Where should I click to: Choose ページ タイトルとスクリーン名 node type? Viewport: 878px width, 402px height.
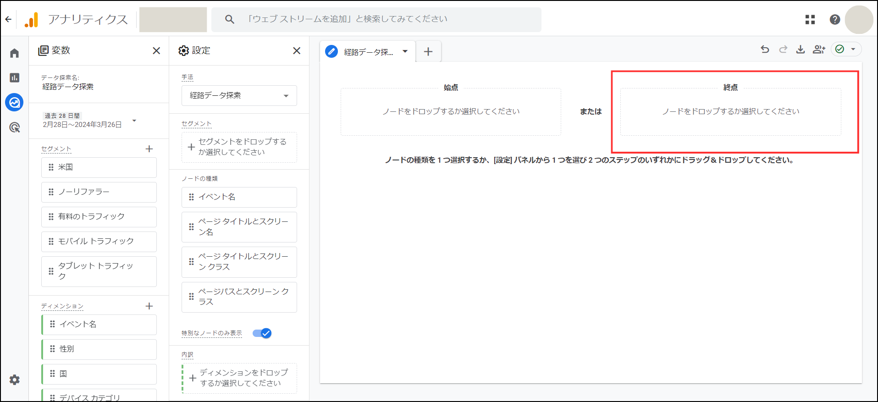239,227
